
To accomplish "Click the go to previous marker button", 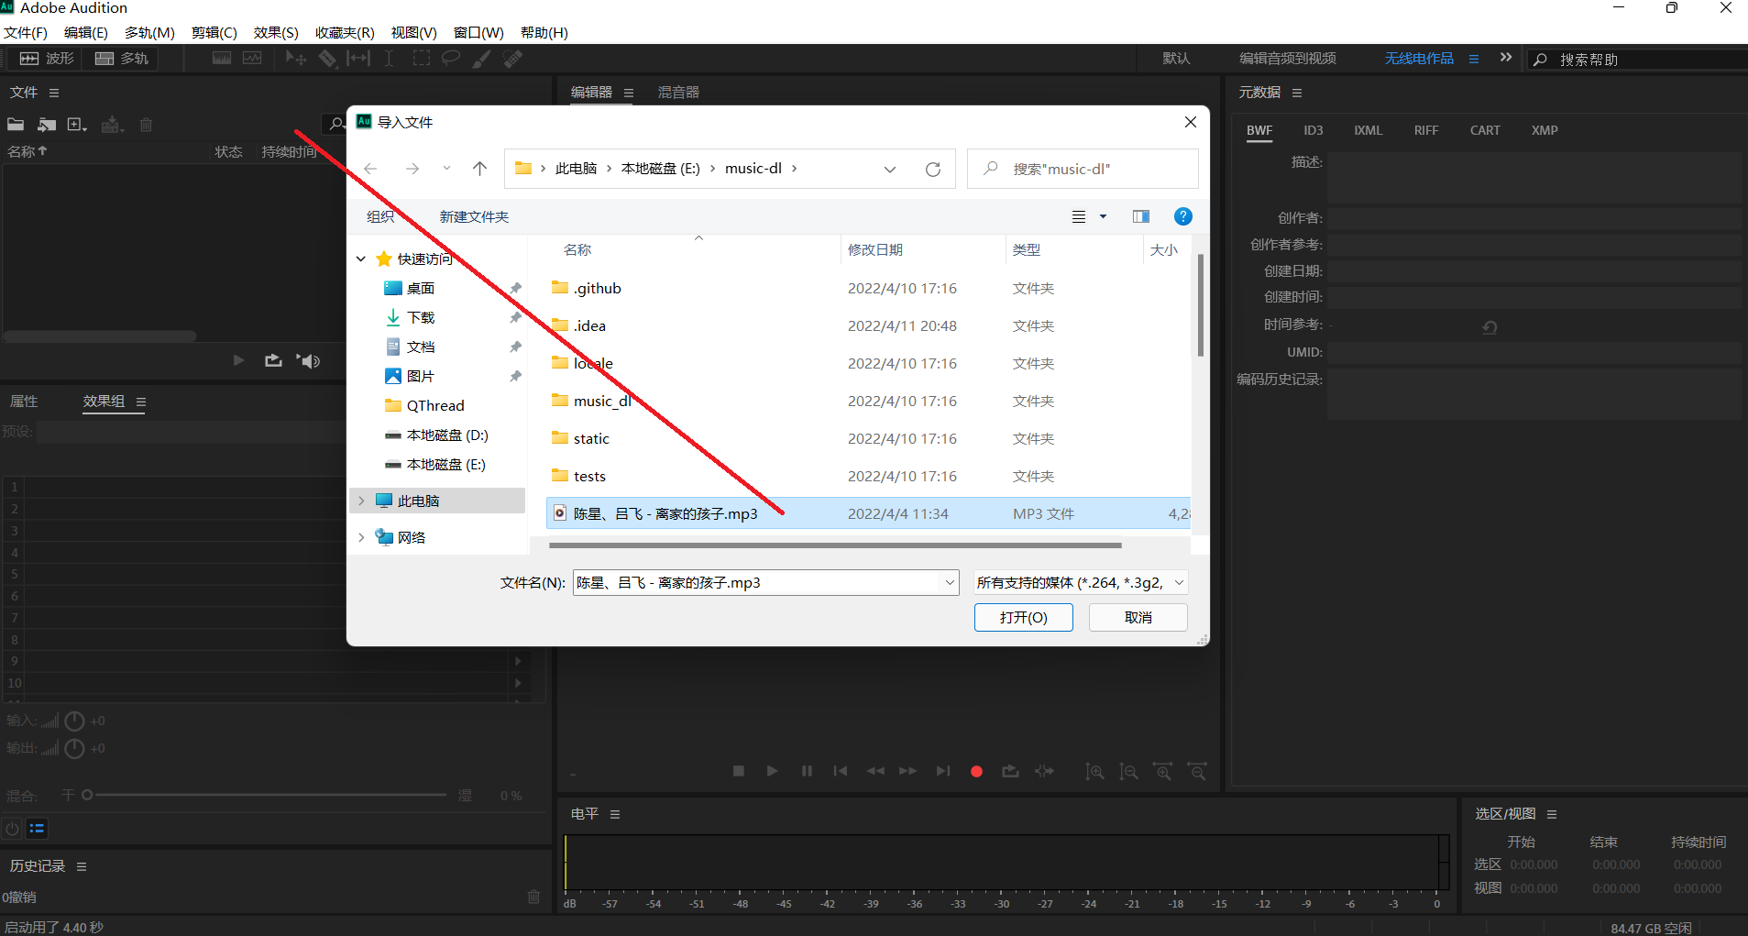I will (840, 771).
